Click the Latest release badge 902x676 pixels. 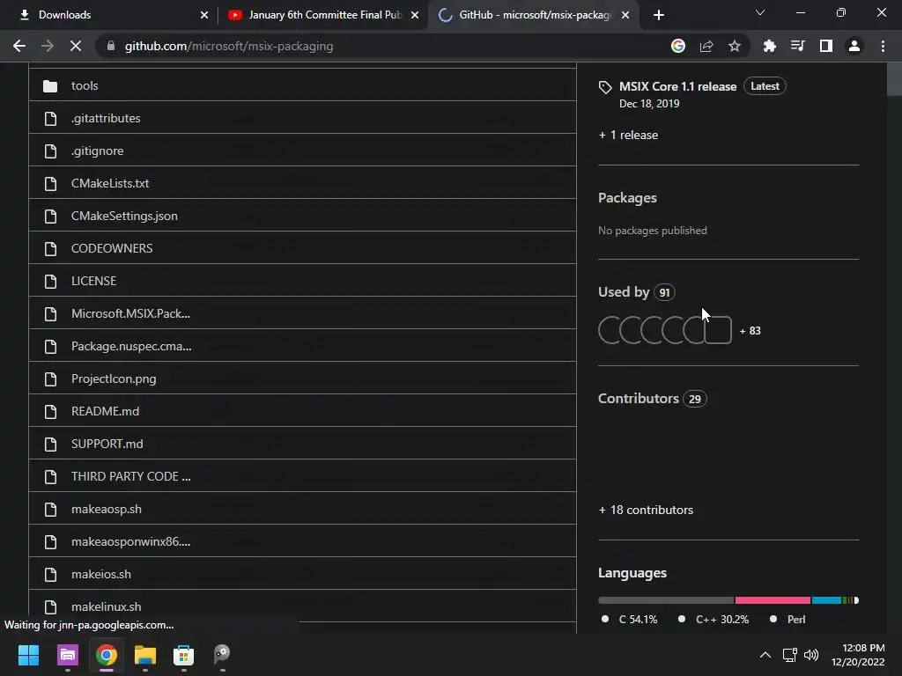click(765, 86)
